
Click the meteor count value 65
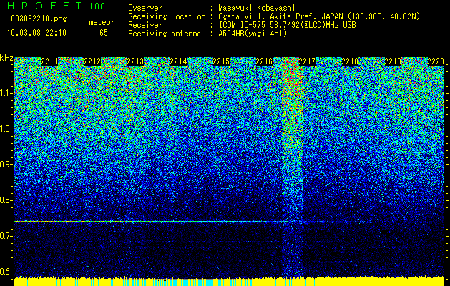coord(104,33)
